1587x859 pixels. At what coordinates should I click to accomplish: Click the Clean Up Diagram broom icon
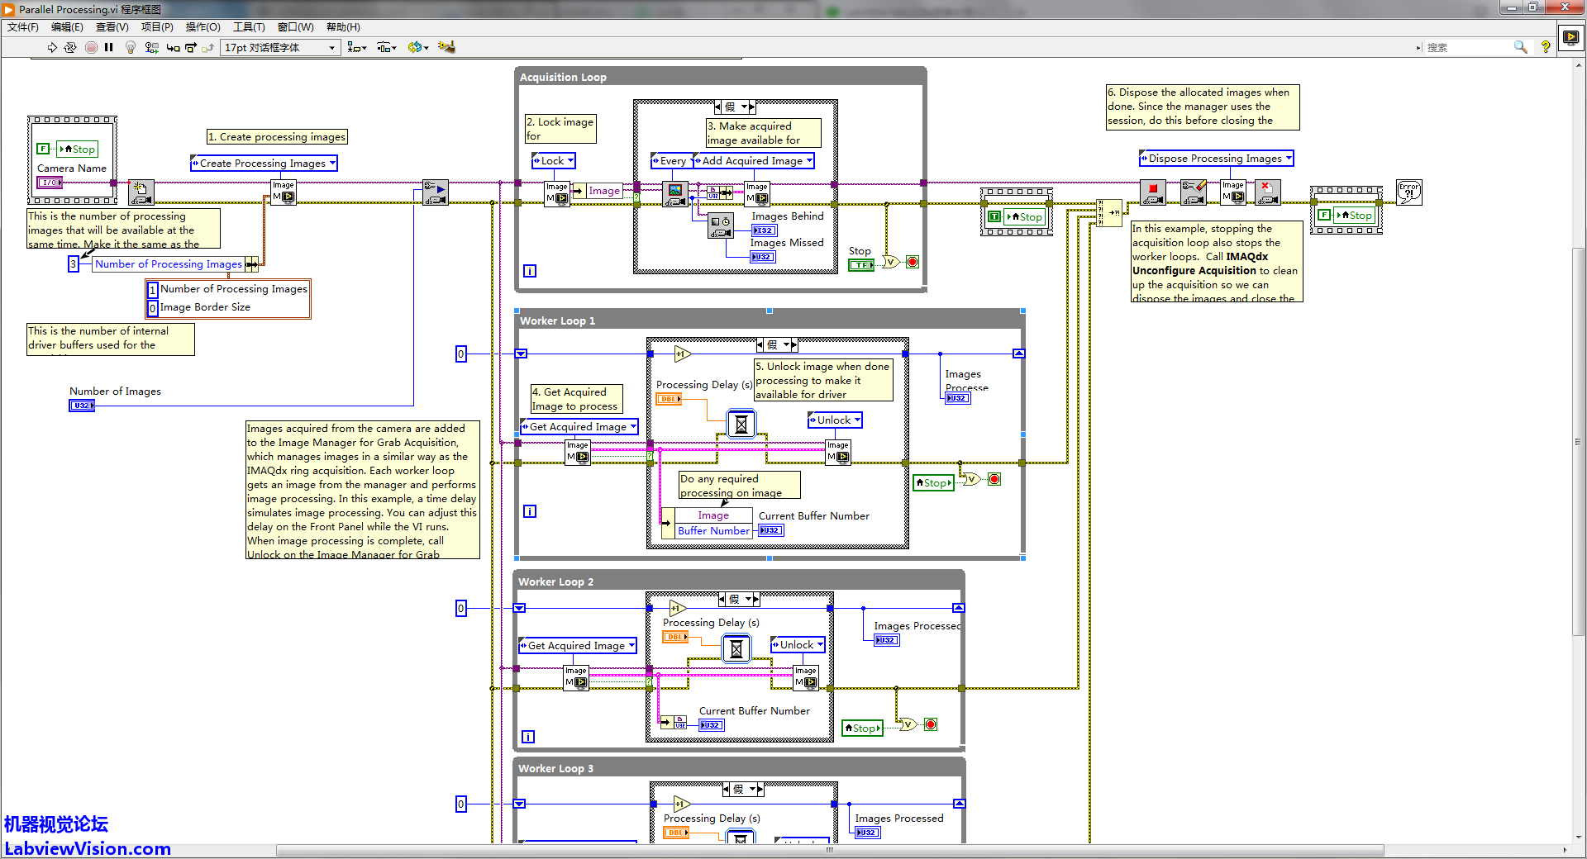[x=446, y=47]
